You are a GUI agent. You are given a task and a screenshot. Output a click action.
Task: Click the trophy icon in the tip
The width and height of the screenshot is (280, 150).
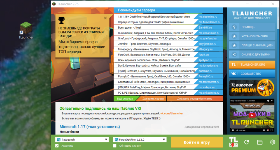[x=61, y=20]
